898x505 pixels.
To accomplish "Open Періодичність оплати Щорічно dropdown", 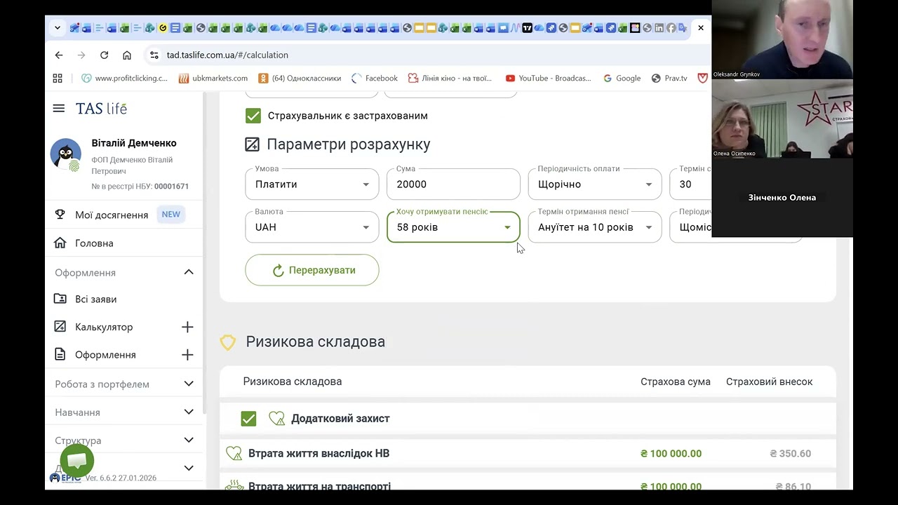I will point(595,184).
